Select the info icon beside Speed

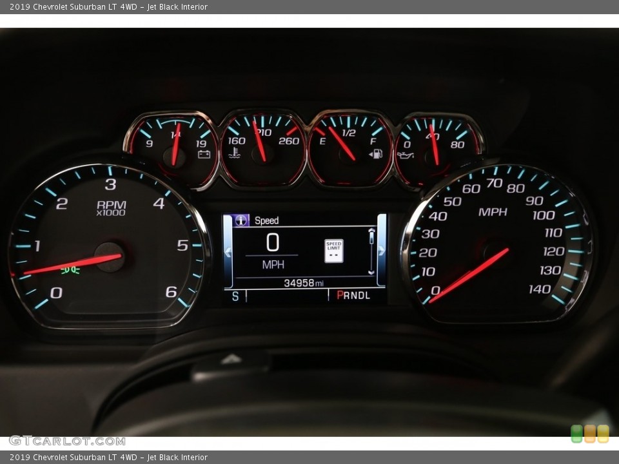click(241, 220)
